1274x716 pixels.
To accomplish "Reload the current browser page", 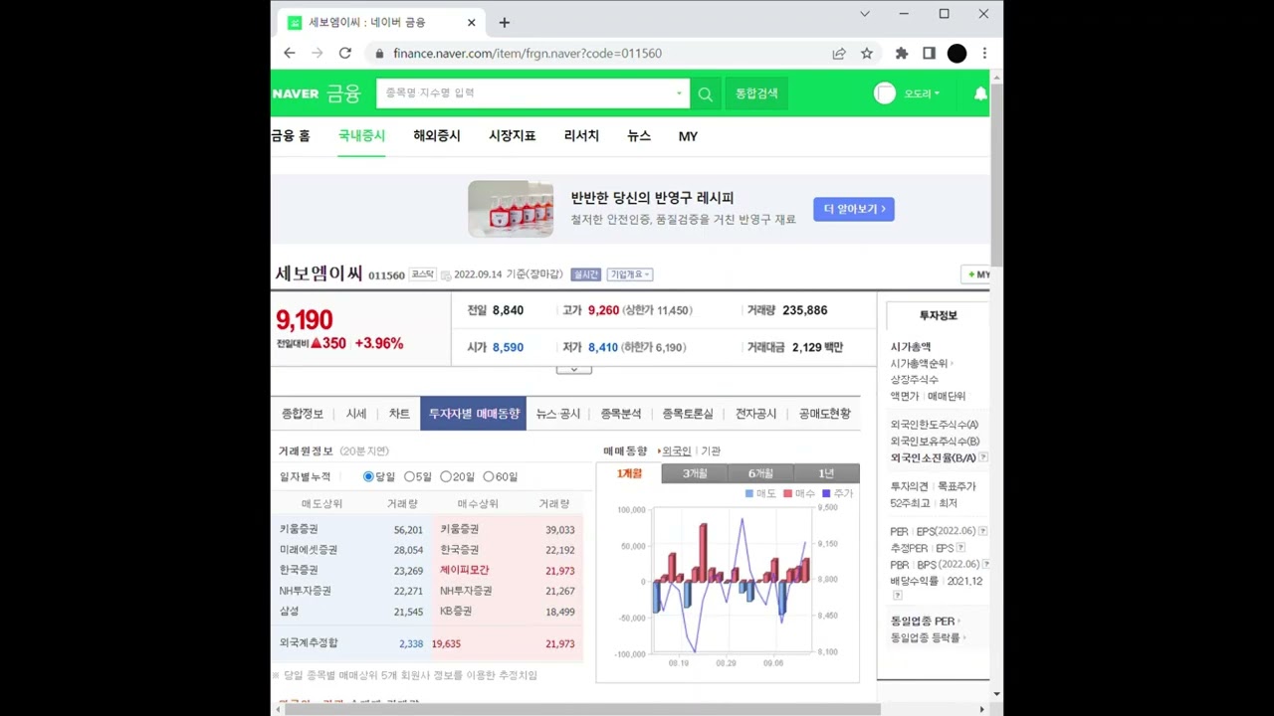I will tap(345, 53).
